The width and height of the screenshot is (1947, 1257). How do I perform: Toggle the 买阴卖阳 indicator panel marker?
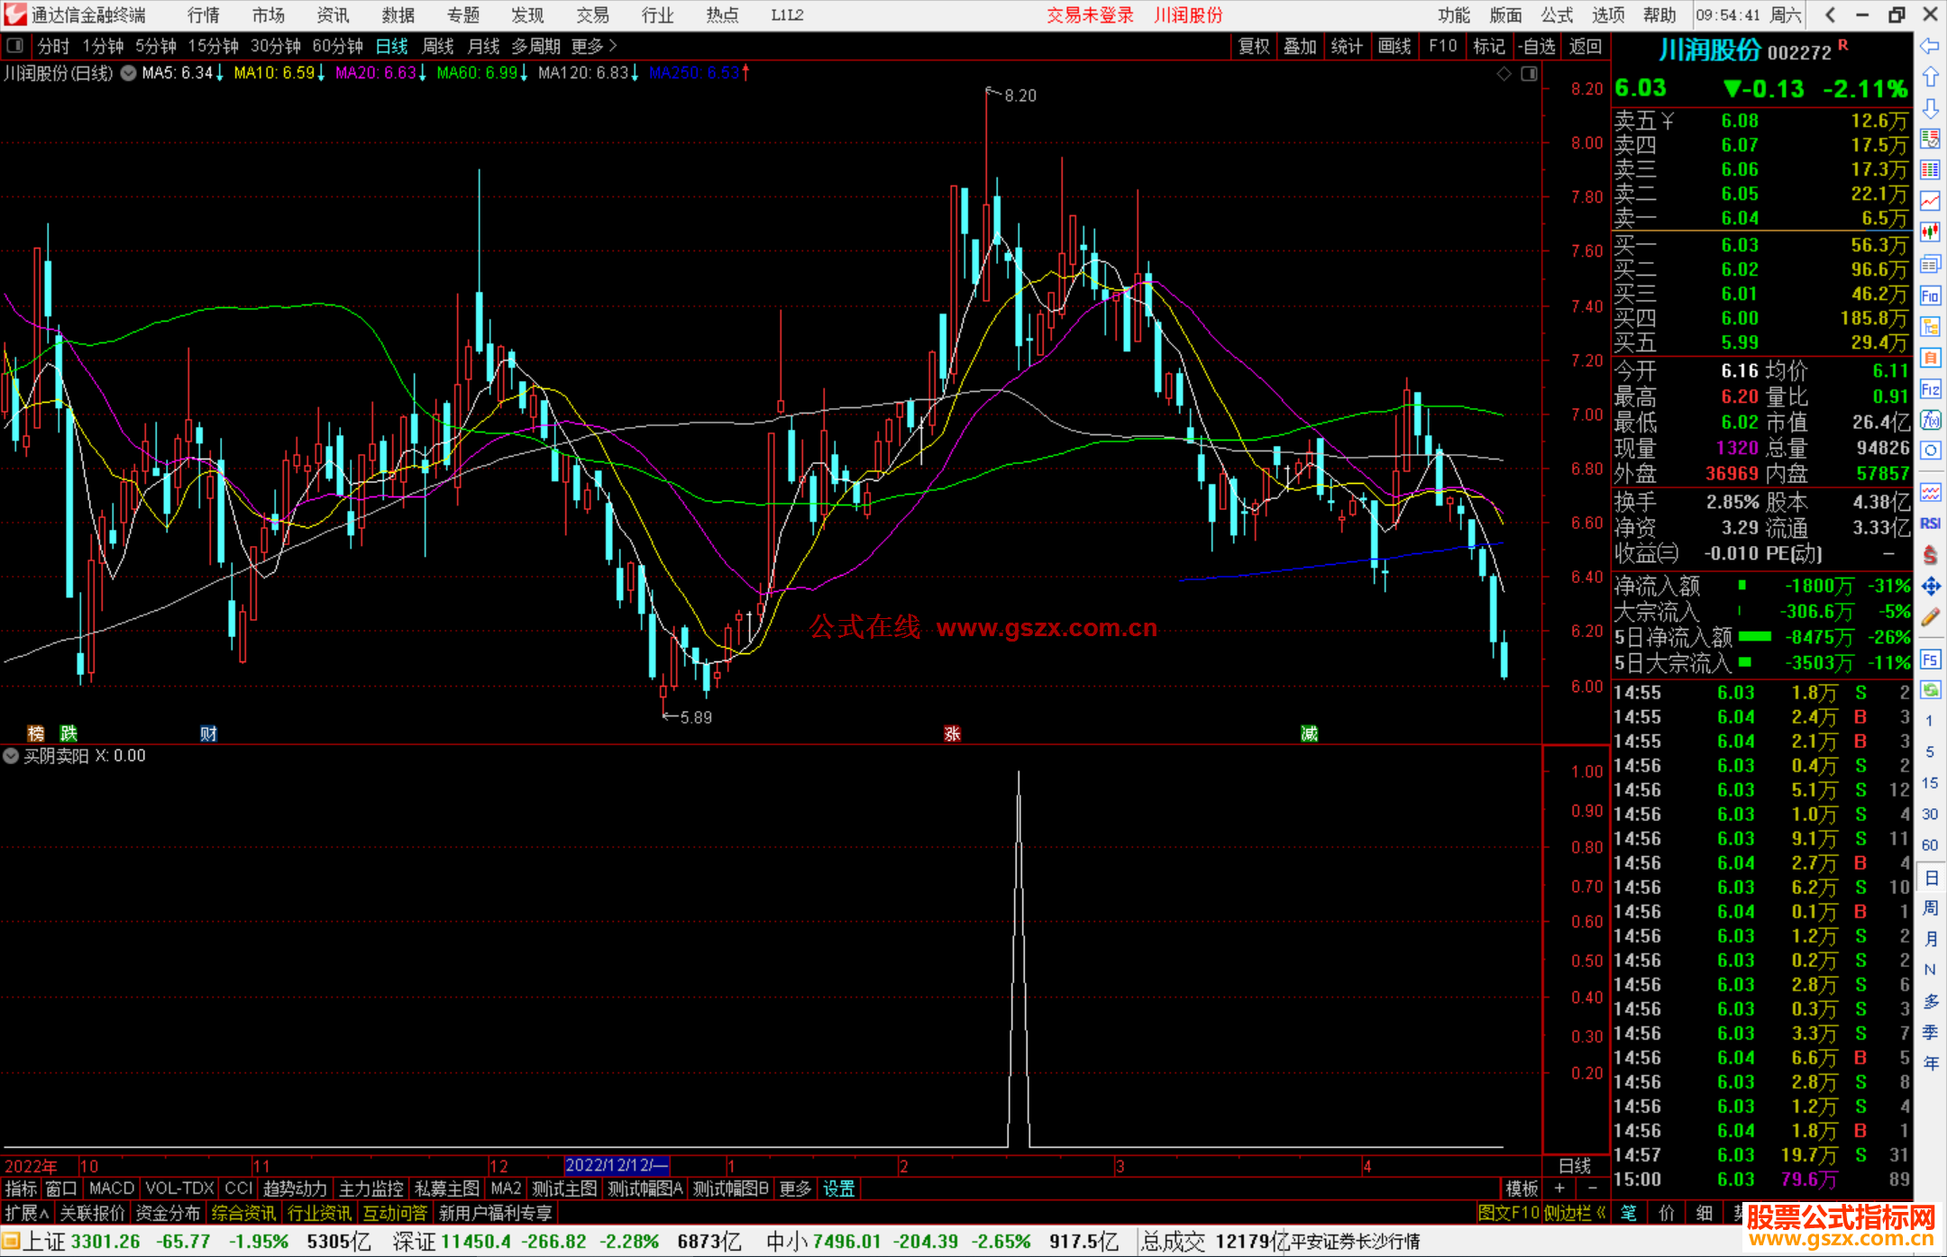point(11,756)
